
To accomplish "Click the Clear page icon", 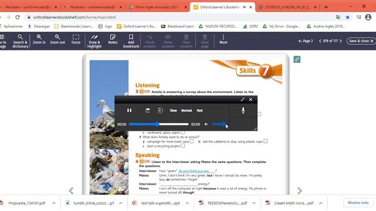I will point(204,37).
